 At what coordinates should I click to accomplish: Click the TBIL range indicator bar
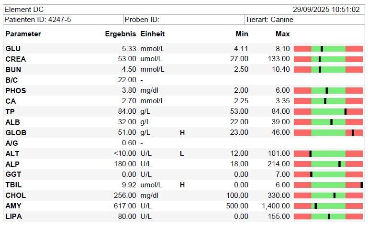328,185
